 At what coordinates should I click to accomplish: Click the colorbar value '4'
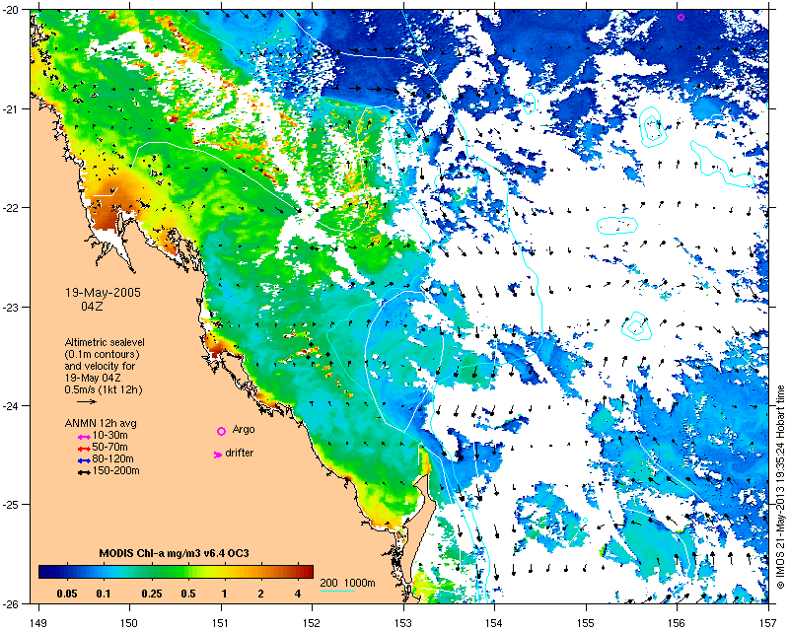298,594
